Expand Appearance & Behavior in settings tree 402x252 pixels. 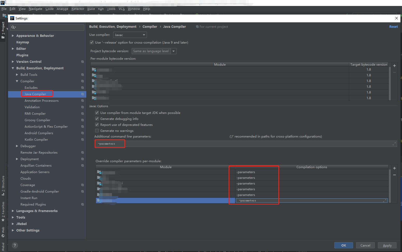(13, 36)
